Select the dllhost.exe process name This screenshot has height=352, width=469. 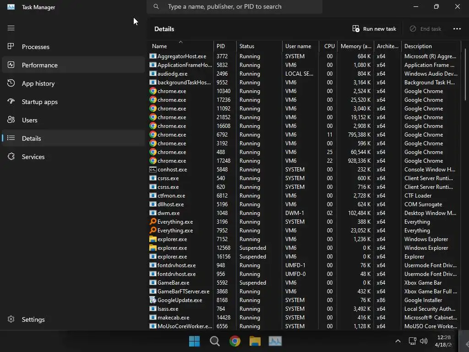170,204
